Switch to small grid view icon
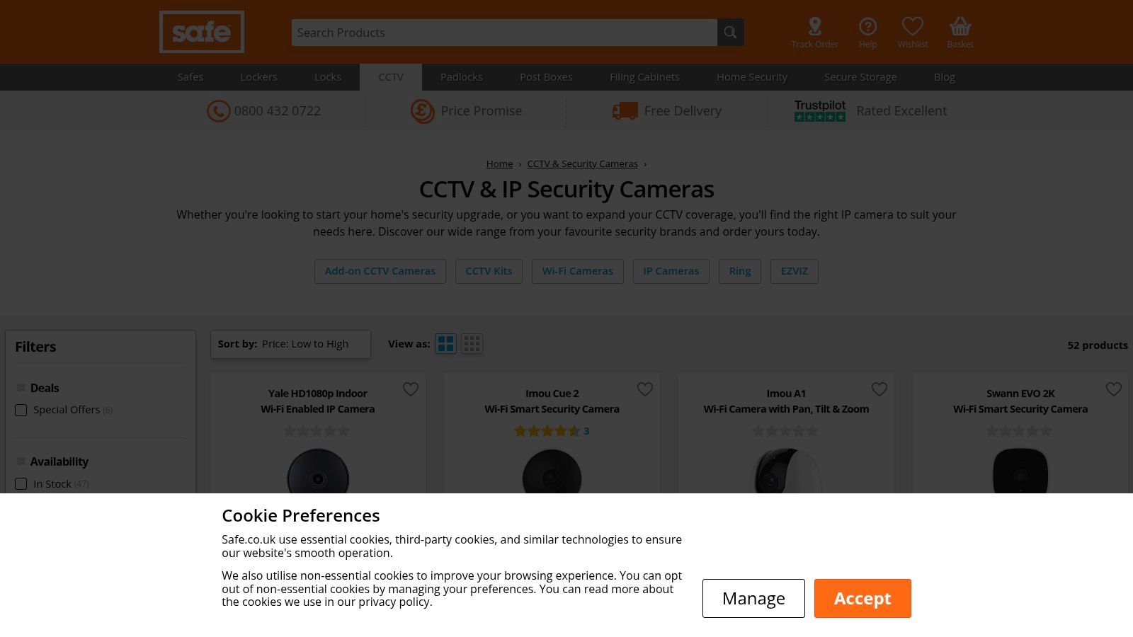 pos(472,344)
